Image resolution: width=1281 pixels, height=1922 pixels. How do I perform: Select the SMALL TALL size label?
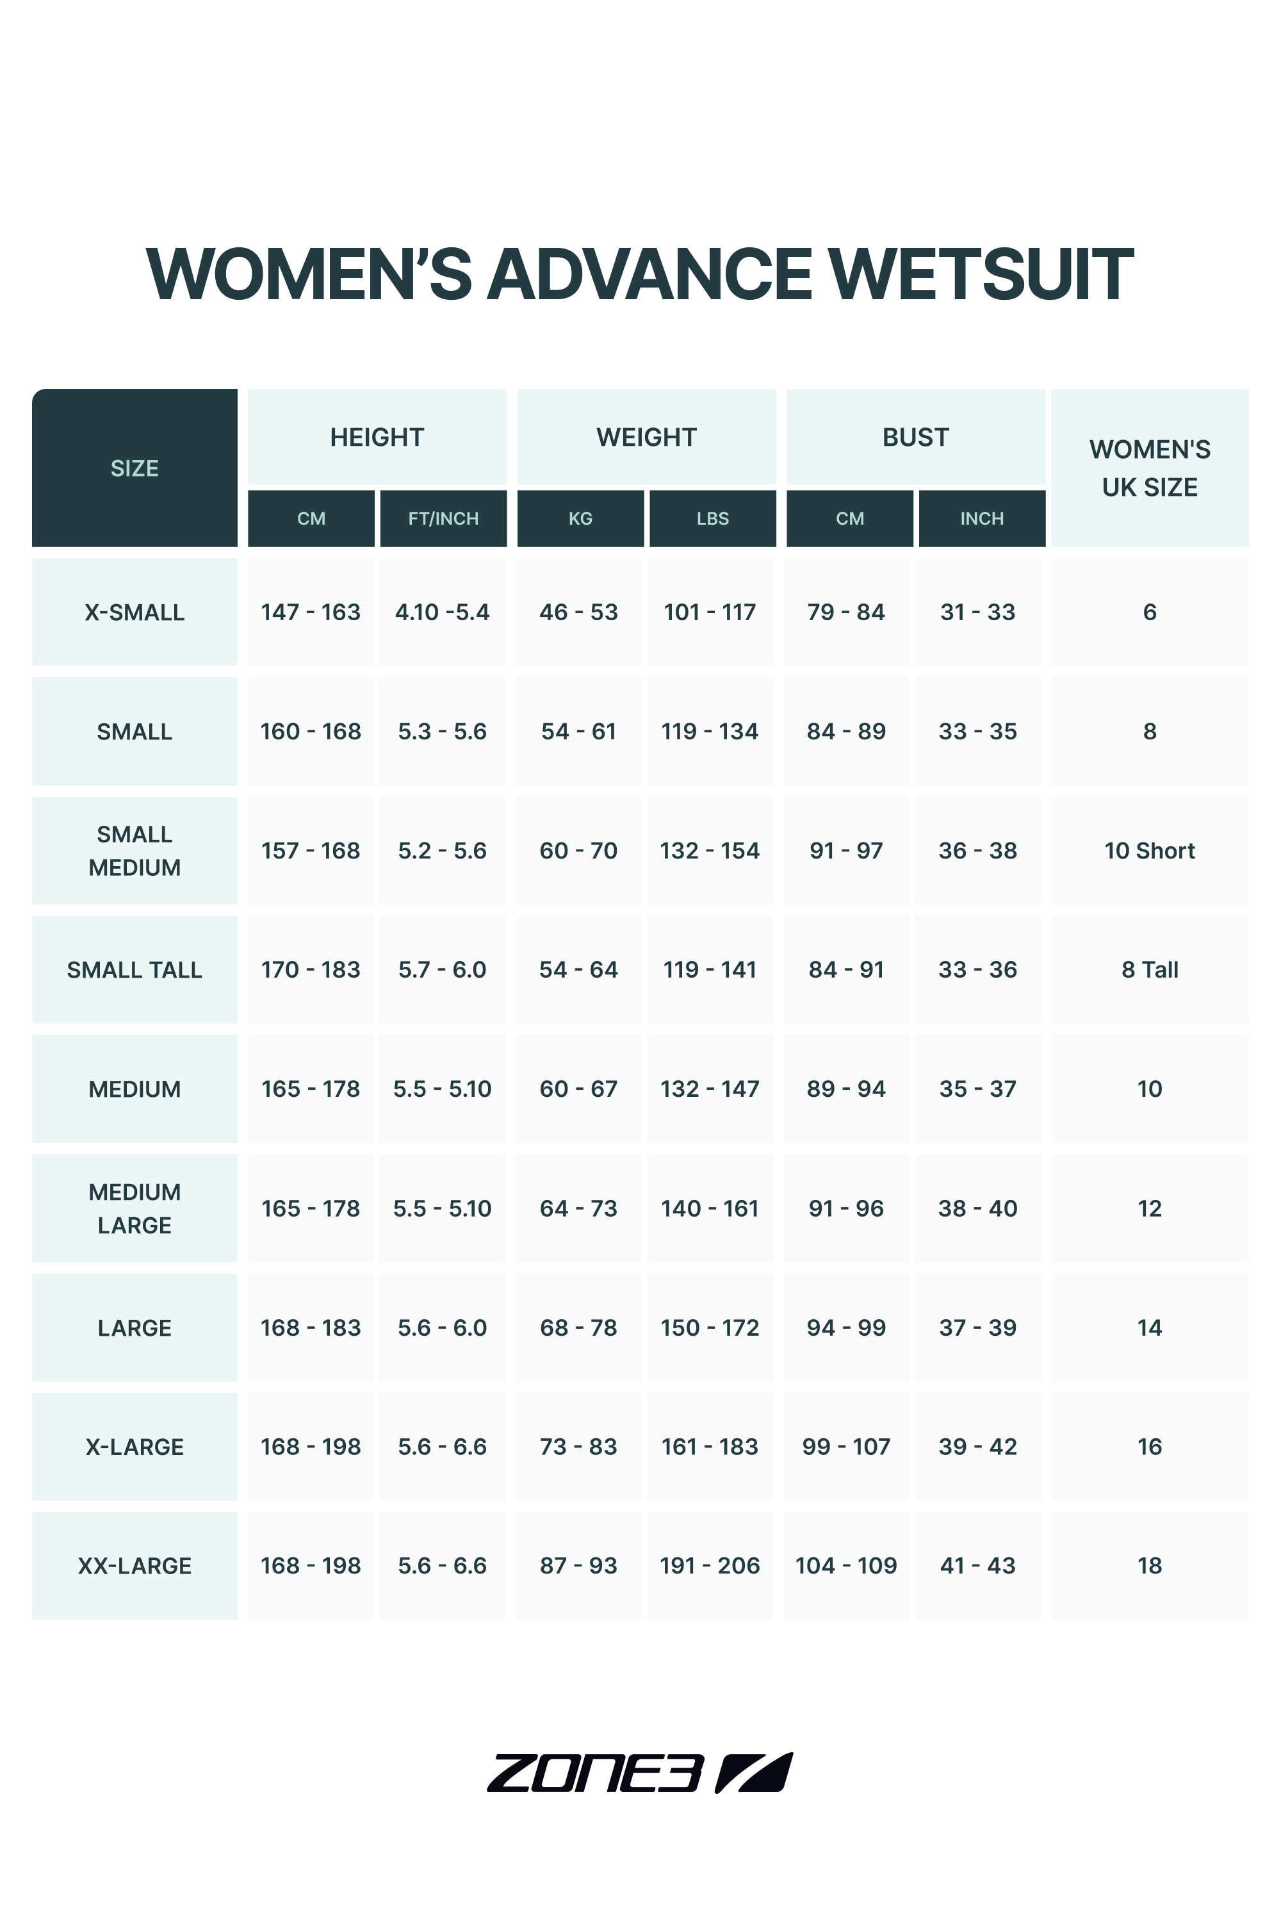(x=135, y=970)
